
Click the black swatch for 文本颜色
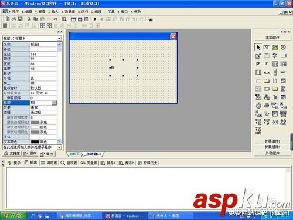pos(35,141)
